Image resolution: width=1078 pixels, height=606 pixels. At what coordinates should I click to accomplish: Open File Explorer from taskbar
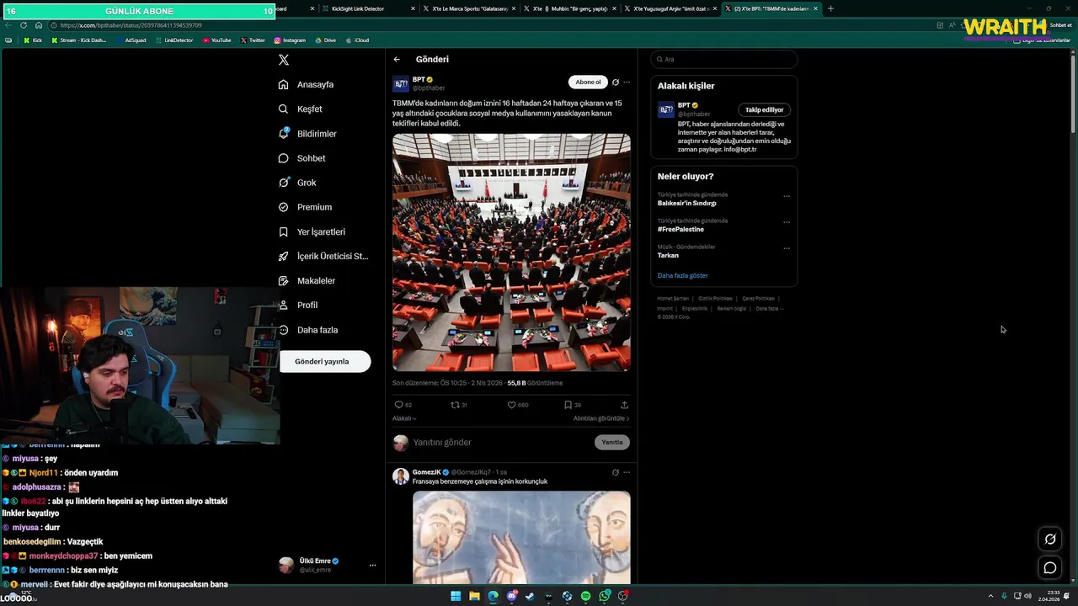pos(474,596)
